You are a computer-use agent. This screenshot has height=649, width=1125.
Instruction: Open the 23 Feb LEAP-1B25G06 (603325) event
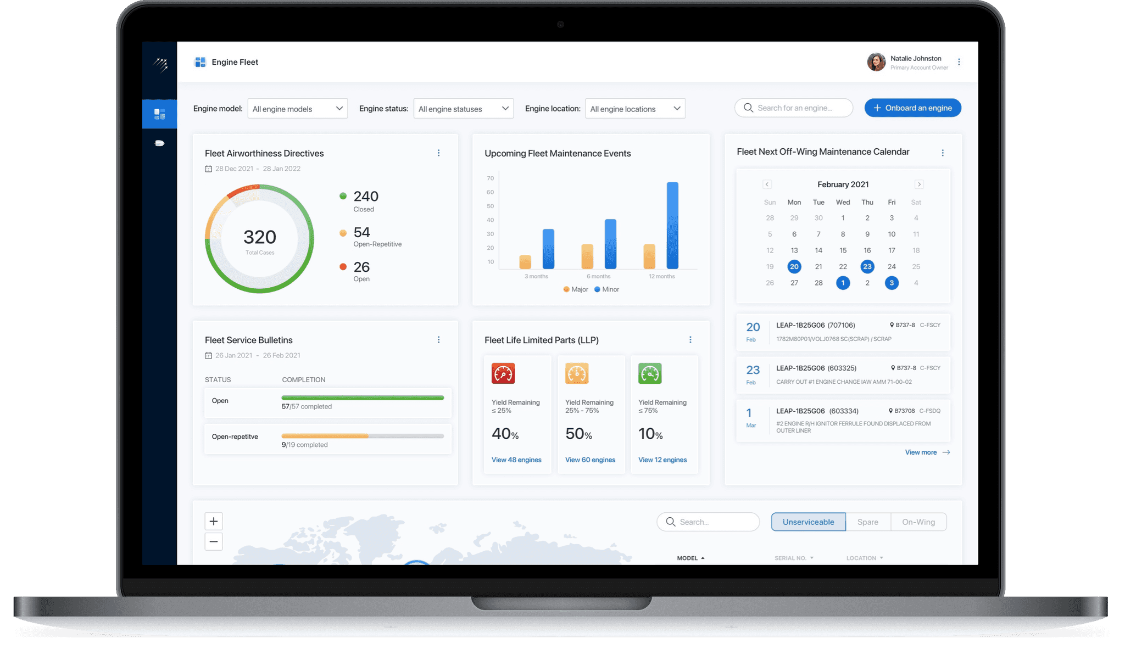point(843,375)
